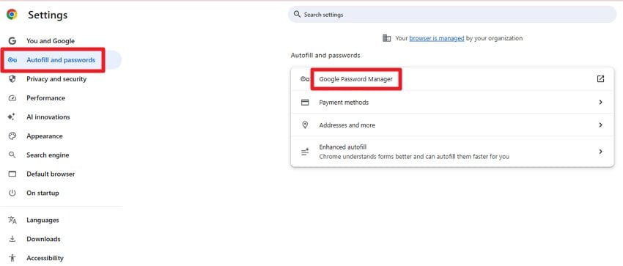Click the shield icon for Privacy and security
623x266 pixels.
pyautogui.click(x=12, y=79)
